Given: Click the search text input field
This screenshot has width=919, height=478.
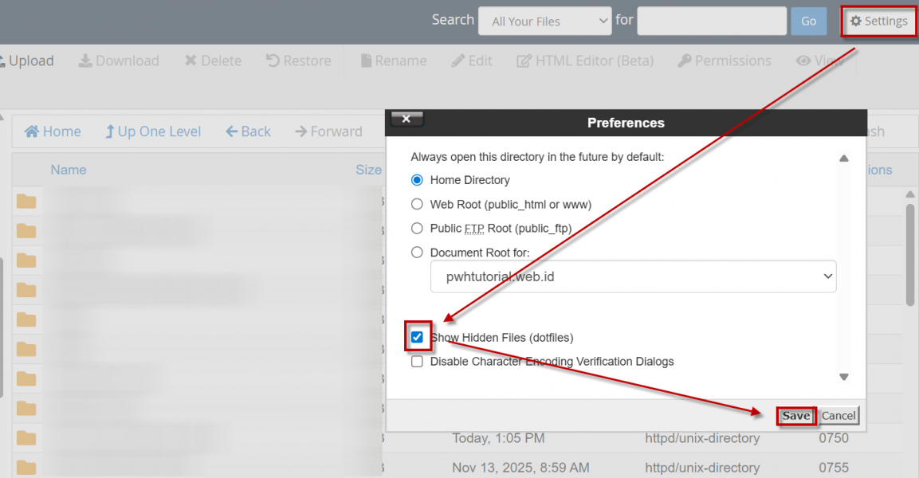Looking at the screenshot, I should (x=712, y=22).
